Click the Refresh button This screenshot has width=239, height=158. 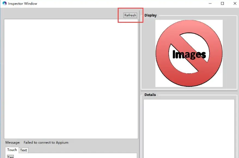tap(130, 16)
